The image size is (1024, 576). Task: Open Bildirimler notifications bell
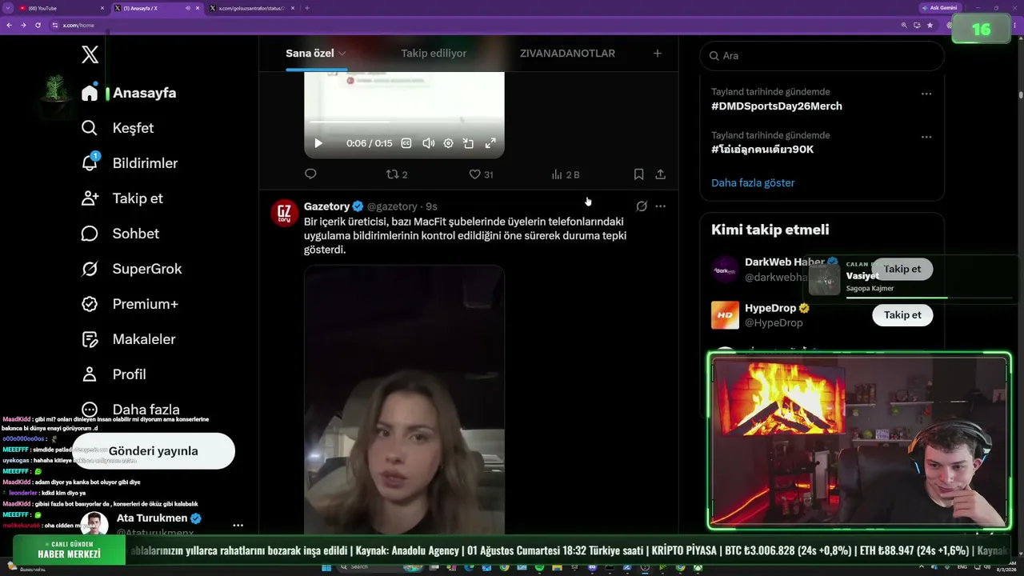tap(130, 163)
